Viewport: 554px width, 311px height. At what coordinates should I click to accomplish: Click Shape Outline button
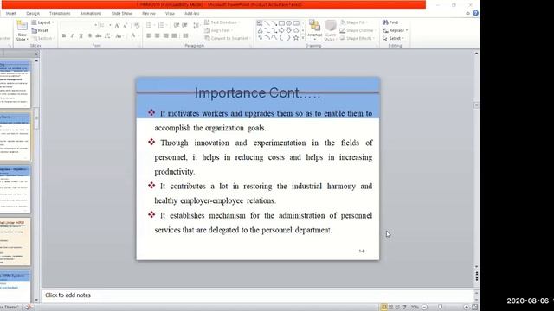pos(358,31)
